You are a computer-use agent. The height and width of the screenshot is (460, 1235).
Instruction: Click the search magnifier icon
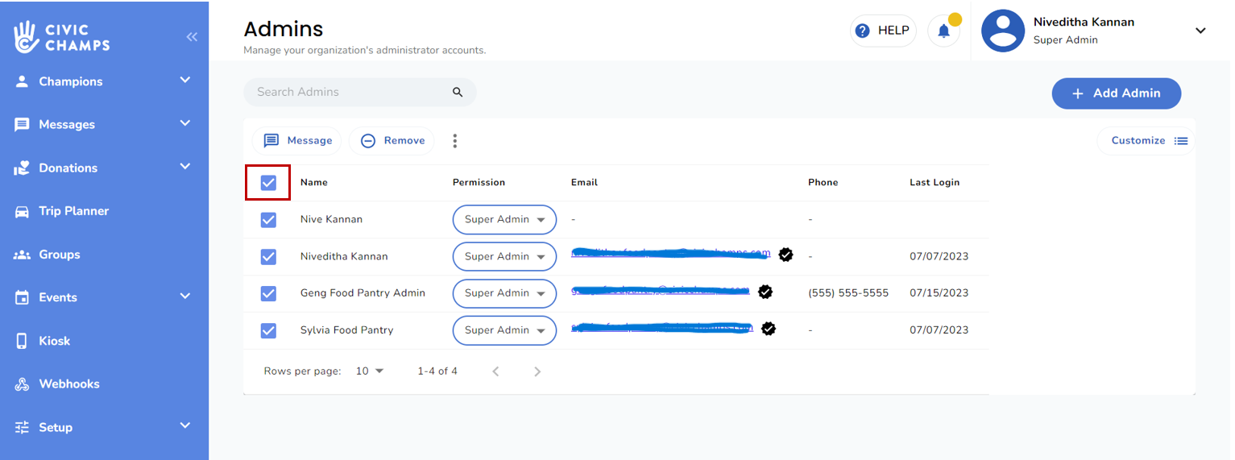point(458,93)
